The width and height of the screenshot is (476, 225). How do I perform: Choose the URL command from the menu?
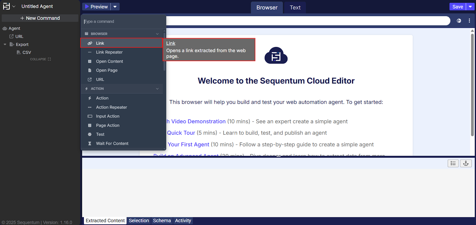(122, 80)
